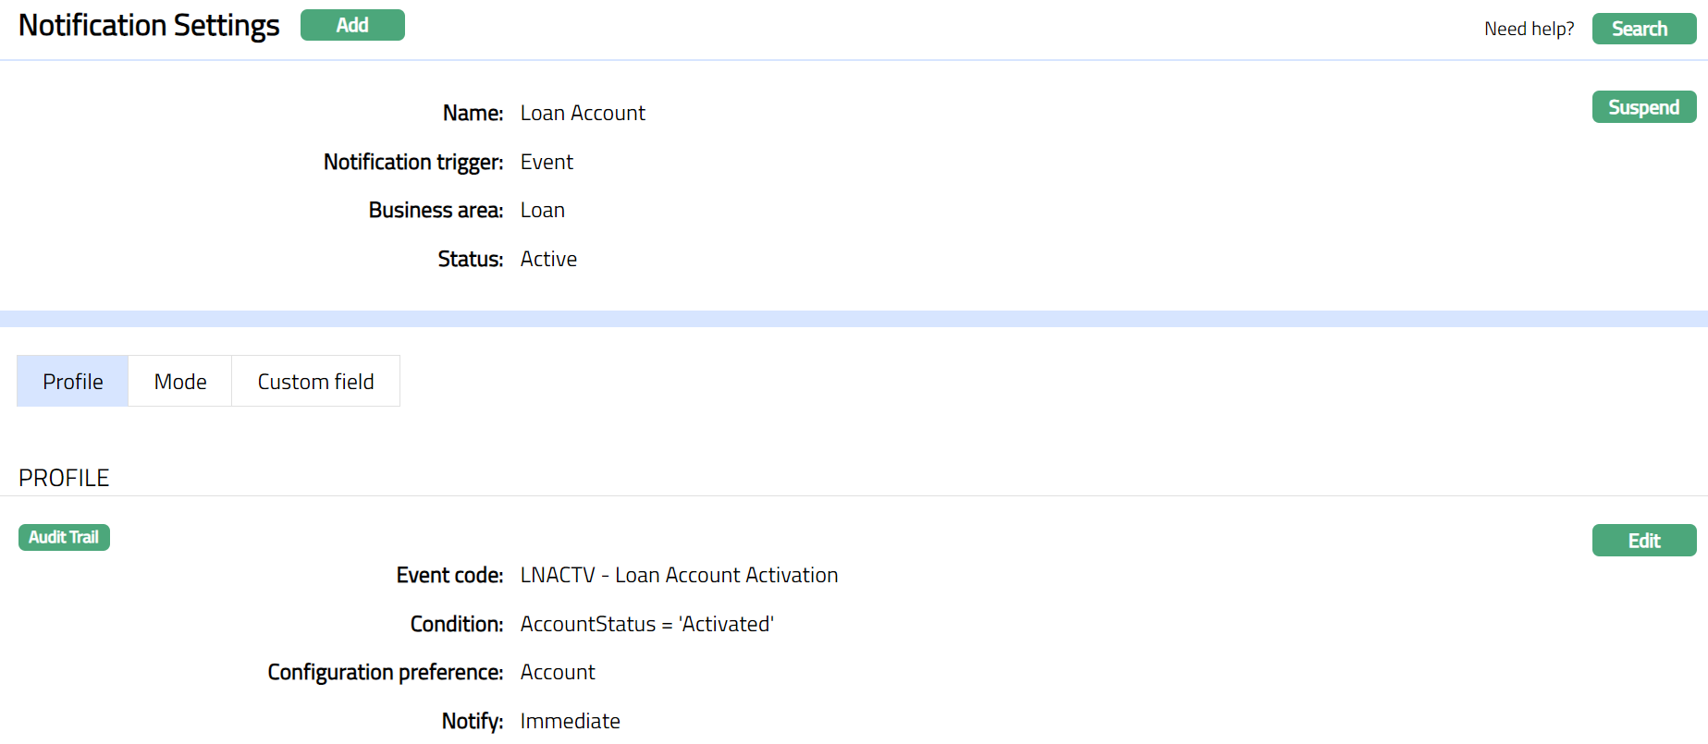The height and width of the screenshot is (744, 1708).
Task: Click the Status value Active
Action: (548, 260)
